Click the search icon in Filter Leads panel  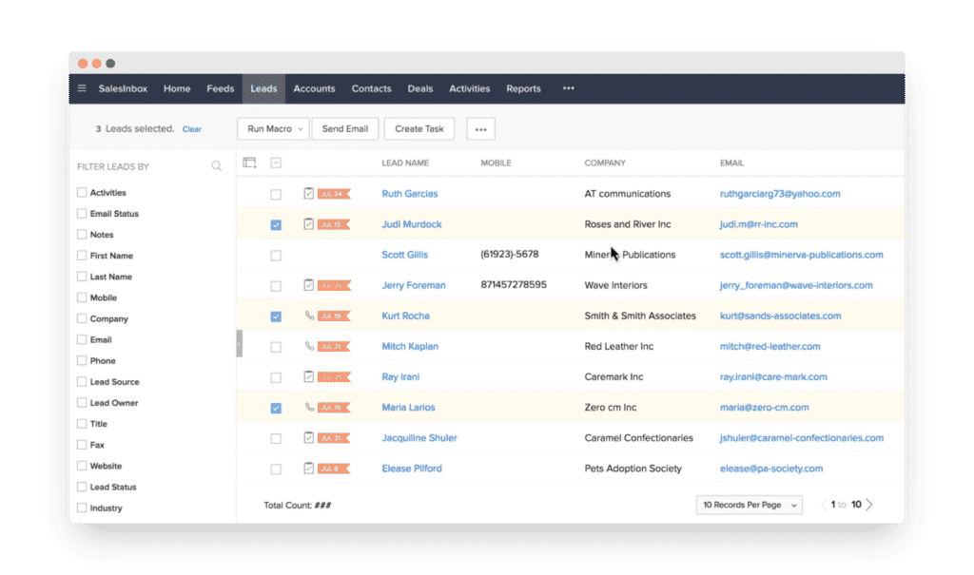click(x=217, y=165)
